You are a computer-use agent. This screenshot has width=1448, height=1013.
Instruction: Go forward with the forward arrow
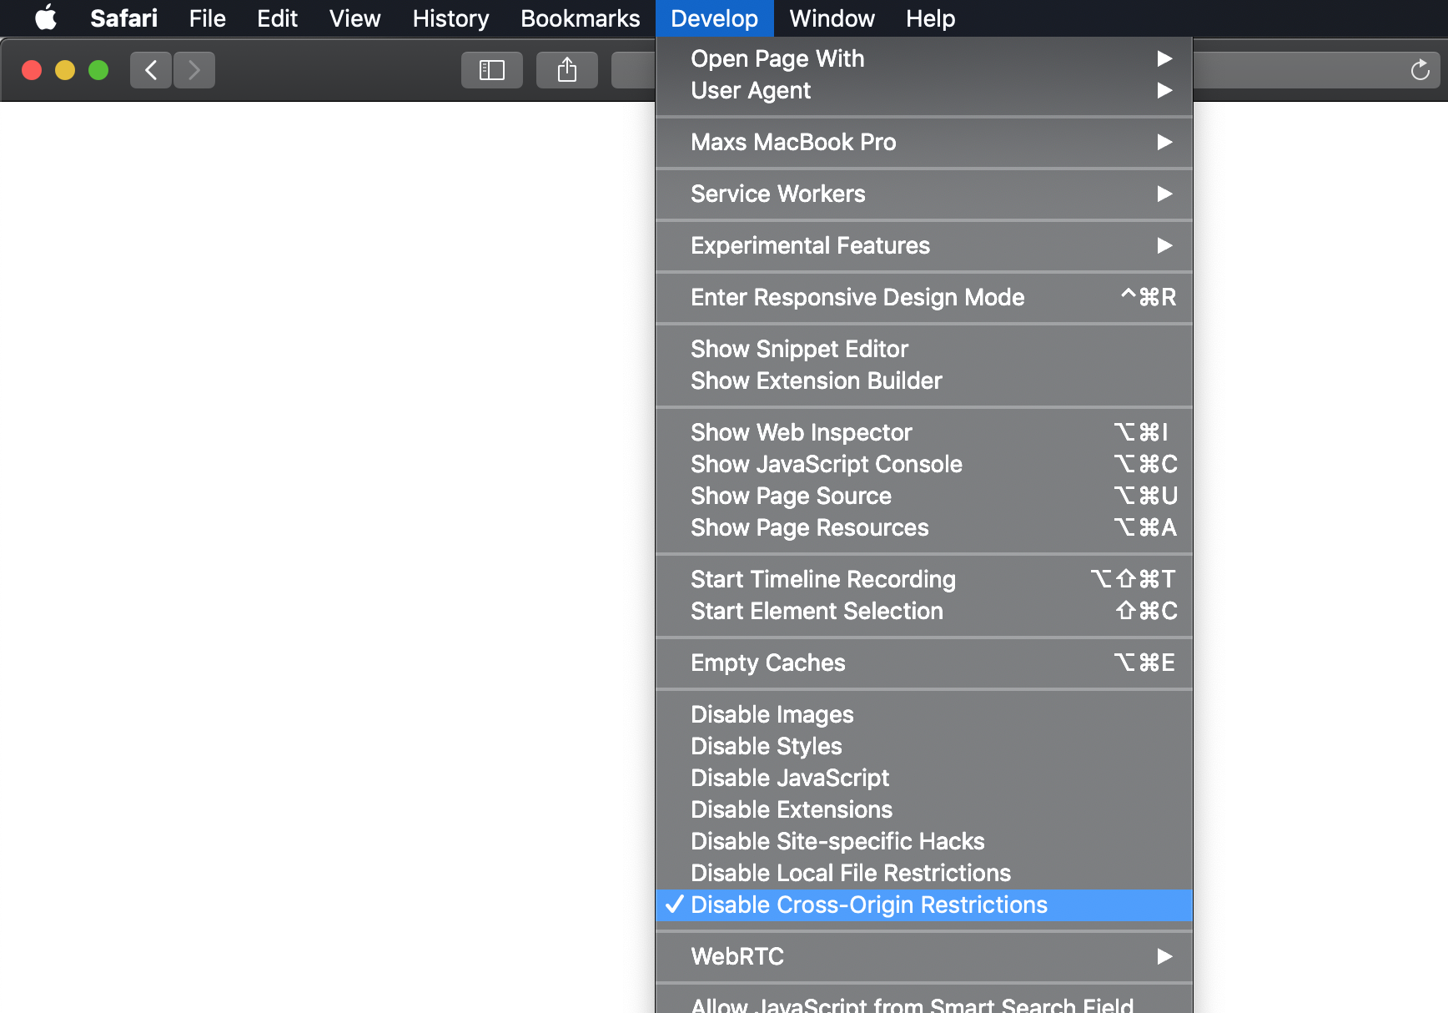pyautogui.click(x=194, y=70)
